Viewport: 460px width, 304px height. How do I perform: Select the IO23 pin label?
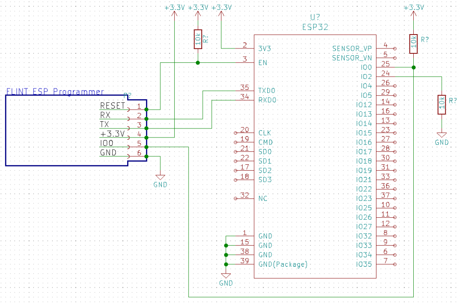364,198
